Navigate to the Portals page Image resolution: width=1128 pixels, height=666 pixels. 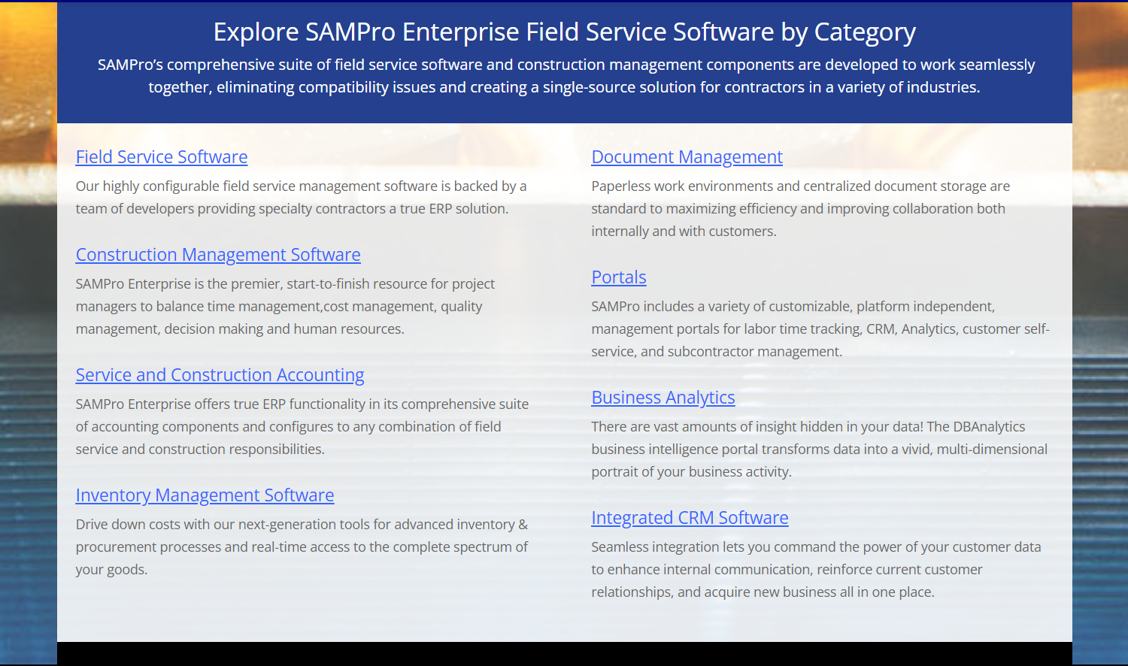coord(618,277)
